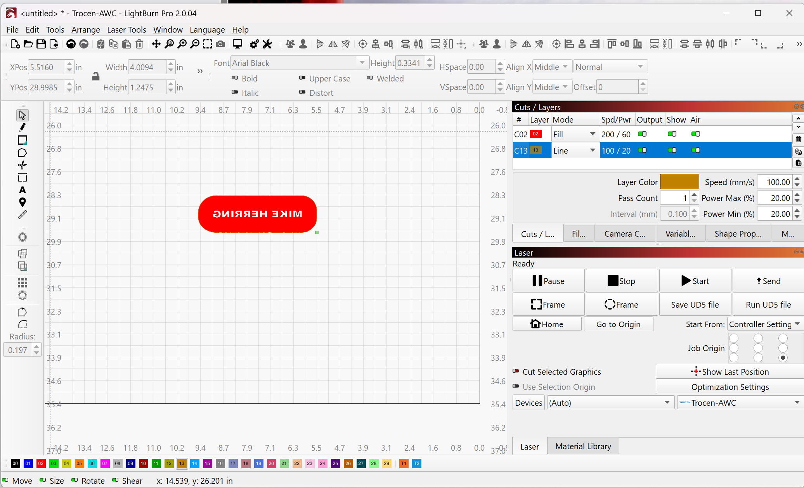Click the Save Project floppy icon
This screenshot has width=804, height=488.
tap(41, 44)
